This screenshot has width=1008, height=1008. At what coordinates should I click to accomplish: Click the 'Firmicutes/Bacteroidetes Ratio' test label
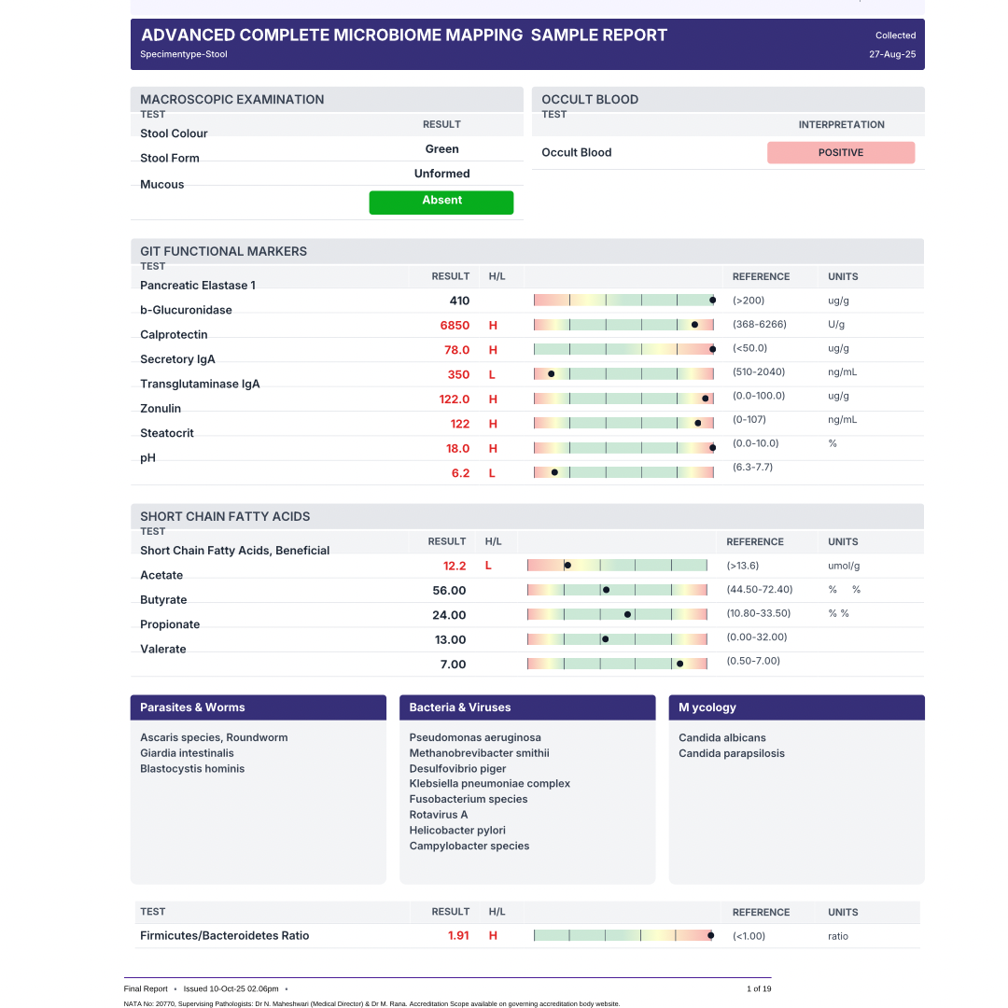[x=224, y=936]
